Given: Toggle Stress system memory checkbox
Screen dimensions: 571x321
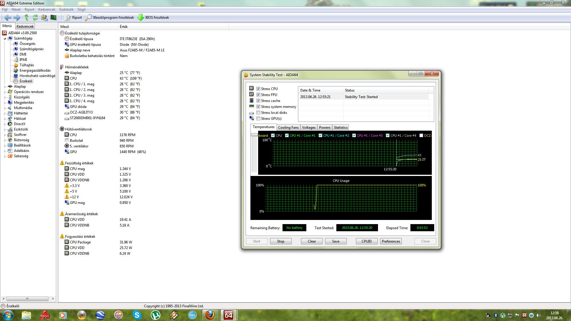Looking at the screenshot, I should (x=258, y=107).
